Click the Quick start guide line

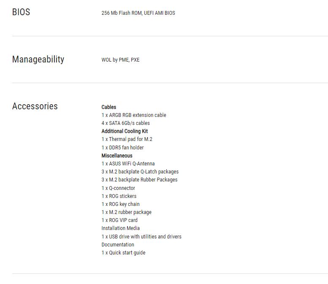(x=123, y=253)
